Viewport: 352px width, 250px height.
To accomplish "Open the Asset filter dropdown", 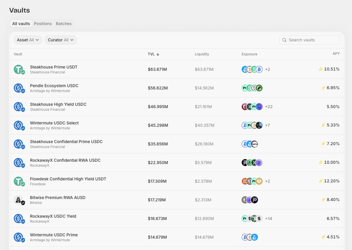I will click(28, 40).
